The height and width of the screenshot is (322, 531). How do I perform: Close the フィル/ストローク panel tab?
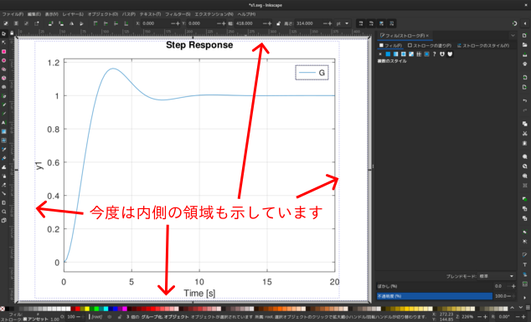click(427, 35)
